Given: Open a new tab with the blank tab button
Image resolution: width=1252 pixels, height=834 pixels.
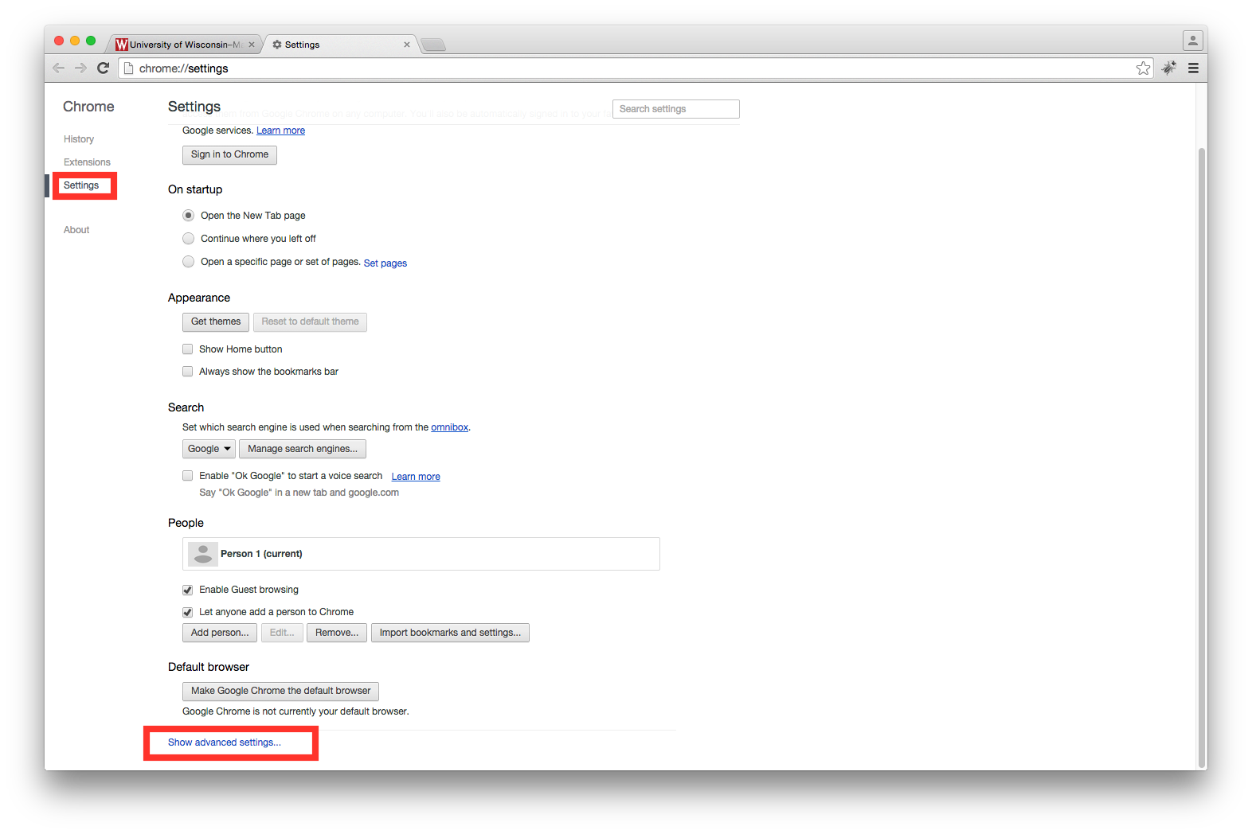Looking at the screenshot, I should coord(433,45).
